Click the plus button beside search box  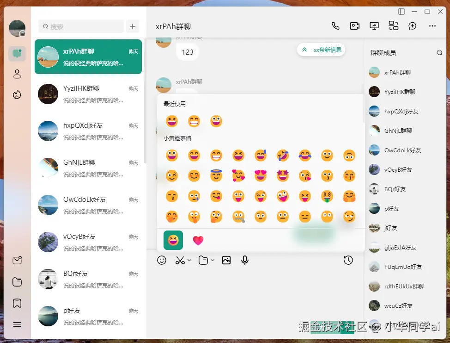click(133, 26)
